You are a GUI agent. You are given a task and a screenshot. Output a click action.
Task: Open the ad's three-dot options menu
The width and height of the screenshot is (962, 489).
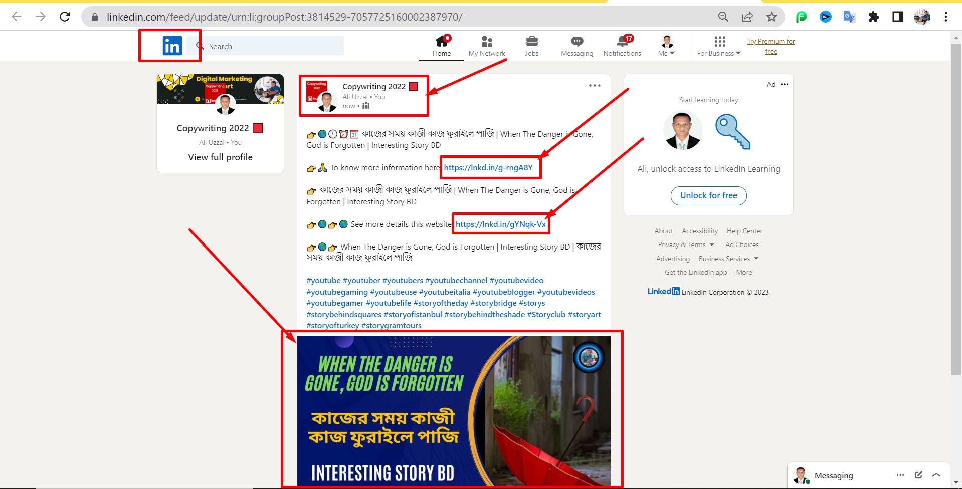pos(785,84)
